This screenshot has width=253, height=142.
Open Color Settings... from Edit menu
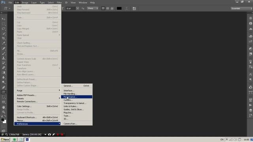tap(37, 106)
